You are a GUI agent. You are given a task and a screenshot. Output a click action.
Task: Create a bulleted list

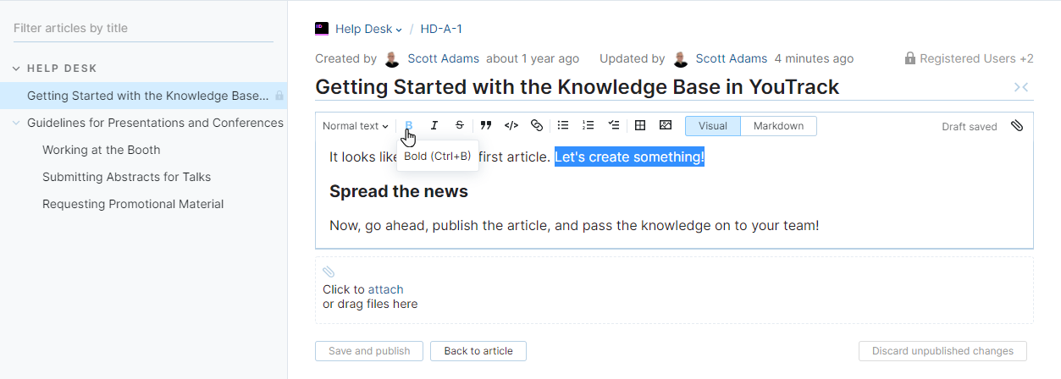[x=563, y=126]
